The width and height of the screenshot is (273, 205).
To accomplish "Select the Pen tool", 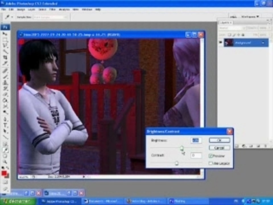I will click(x=5, y=119).
